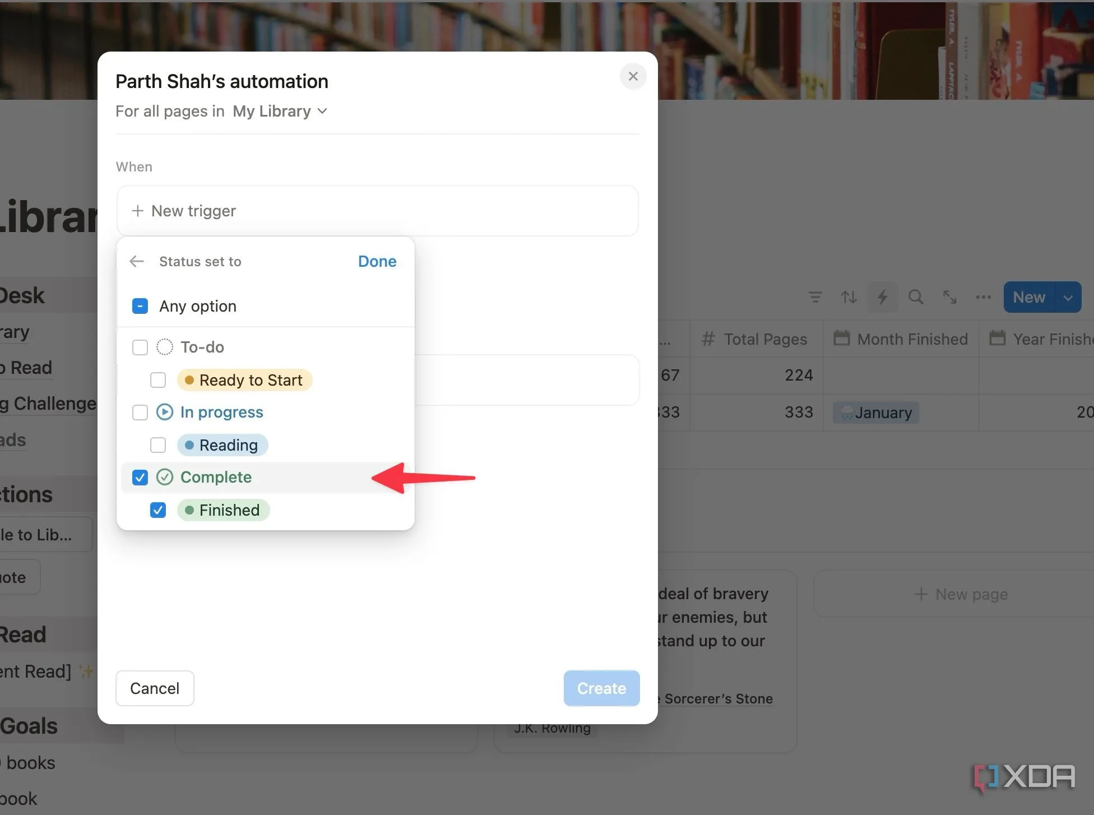Viewport: 1094px width, 815px height.
Task: Open the three-dots more options menu
Action: tap(983, 297)
